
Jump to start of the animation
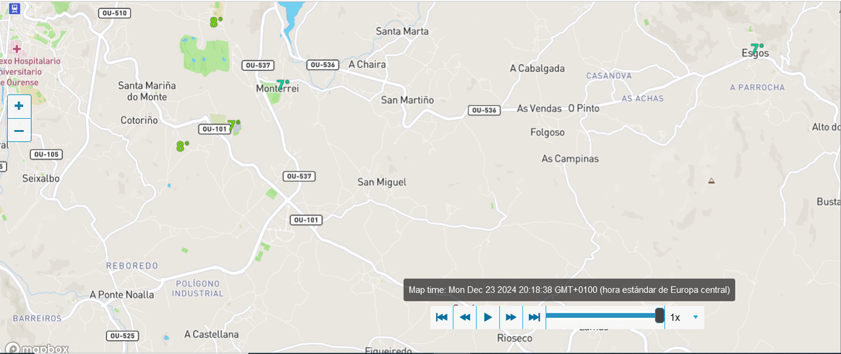coord(442,317)
